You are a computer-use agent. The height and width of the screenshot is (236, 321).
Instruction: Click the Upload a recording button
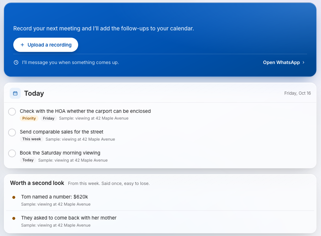[46, 45]
